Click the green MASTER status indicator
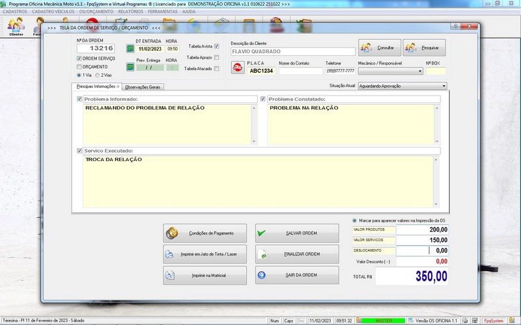 pos(384,320)
